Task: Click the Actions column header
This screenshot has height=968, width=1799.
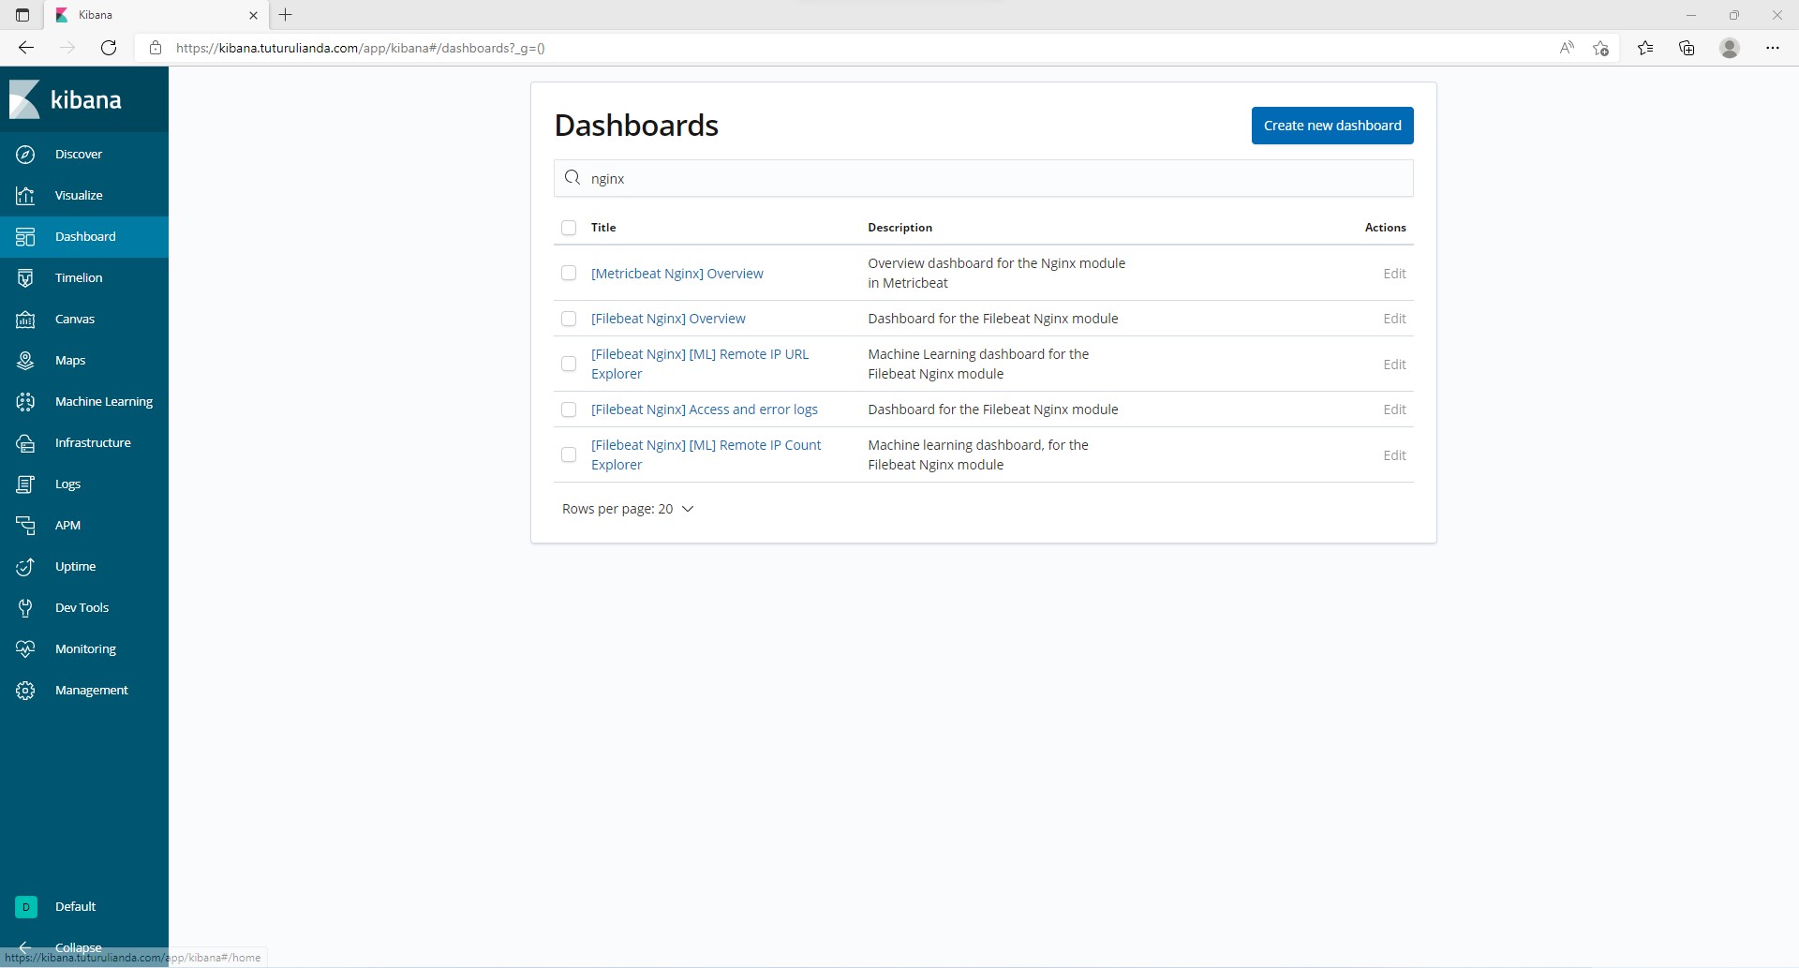Action: coord(1385,228)
